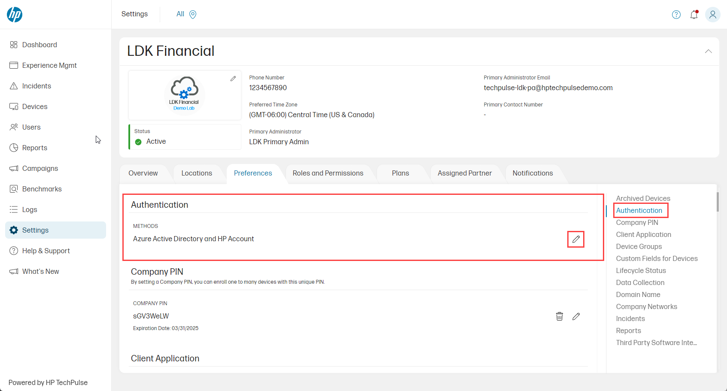
Task: Open the user profile avatar icon
Action: [x=713, y=14]
